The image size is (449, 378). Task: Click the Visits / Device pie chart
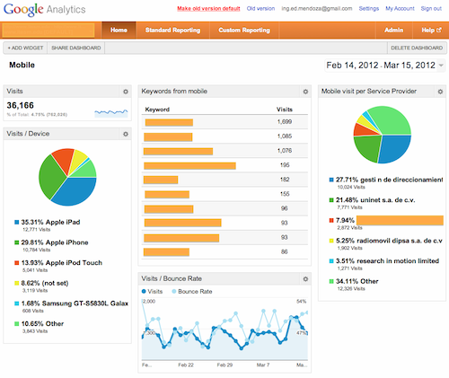click(x=67, y=177)
